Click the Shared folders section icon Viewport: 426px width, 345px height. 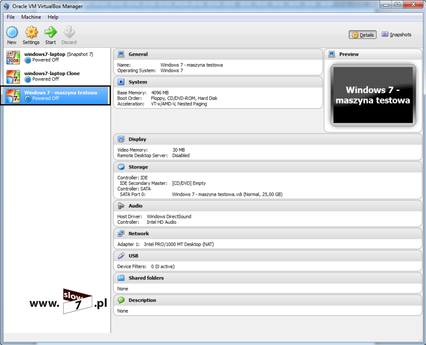(121, 278)
